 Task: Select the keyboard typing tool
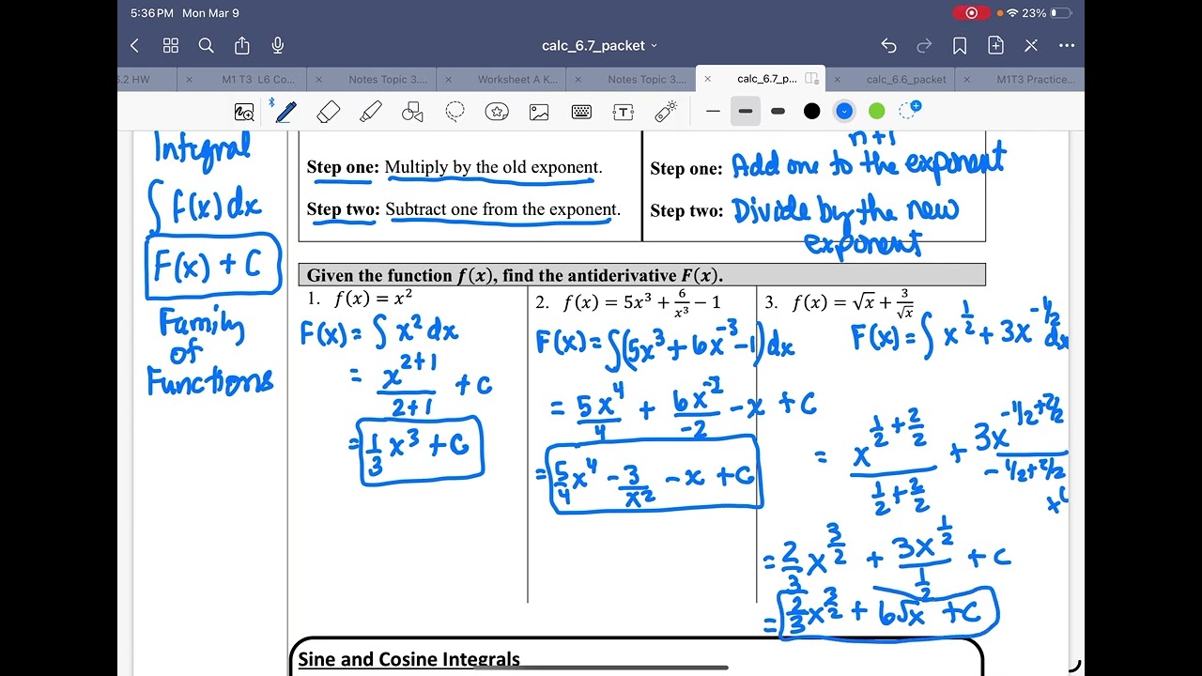click(x=581, y=112)
